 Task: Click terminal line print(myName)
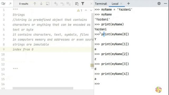pyautogui.click(x=109, y=24)
